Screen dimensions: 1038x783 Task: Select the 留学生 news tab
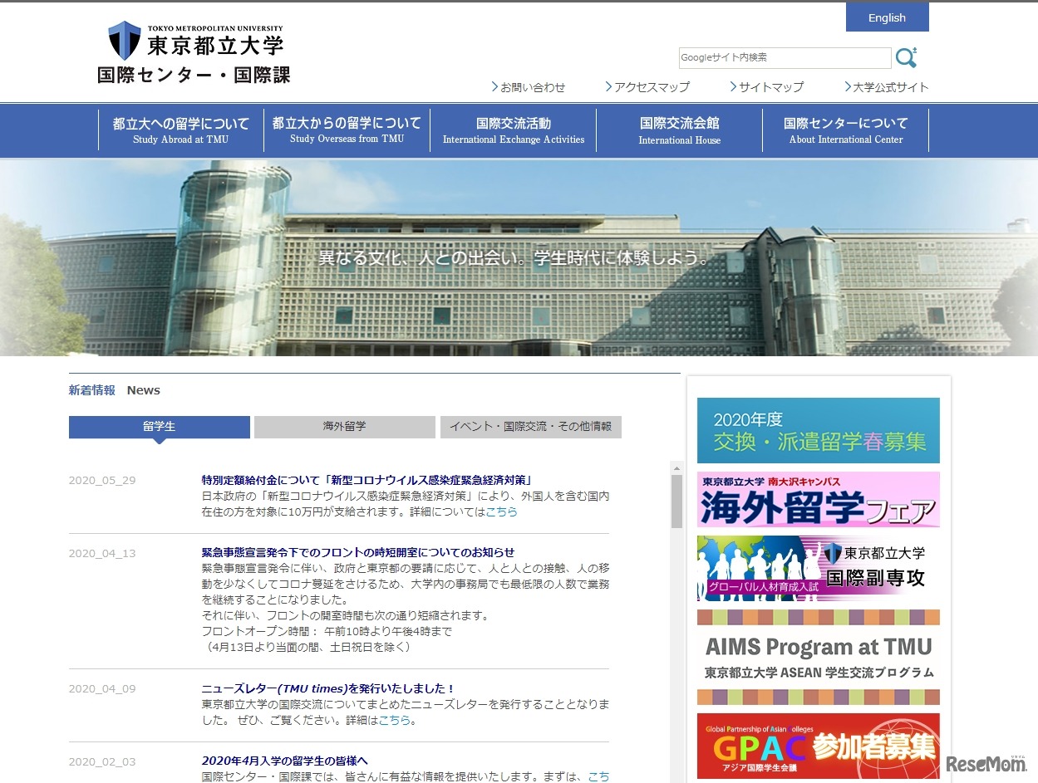159,426
